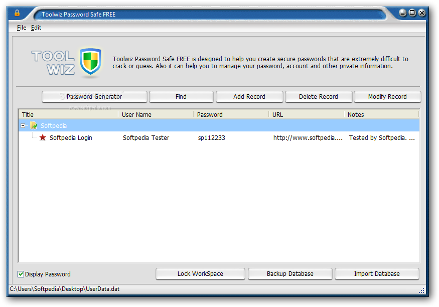Click the Softpedia folder icon
Viewport: 439px width, 307px height.
point(34,125)
